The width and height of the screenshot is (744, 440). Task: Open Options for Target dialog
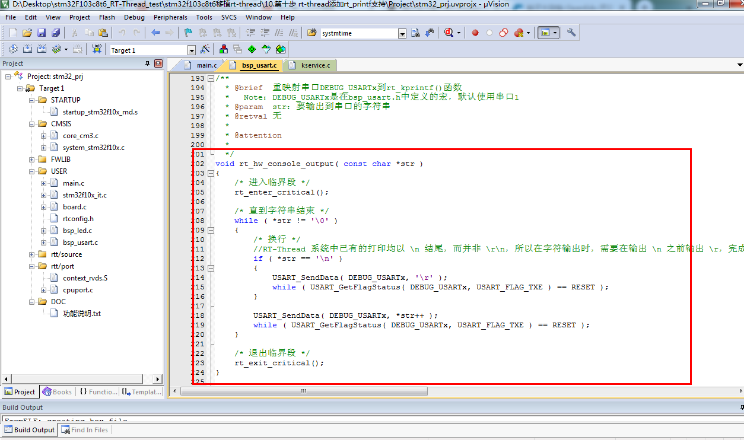(x=206, y=50)
